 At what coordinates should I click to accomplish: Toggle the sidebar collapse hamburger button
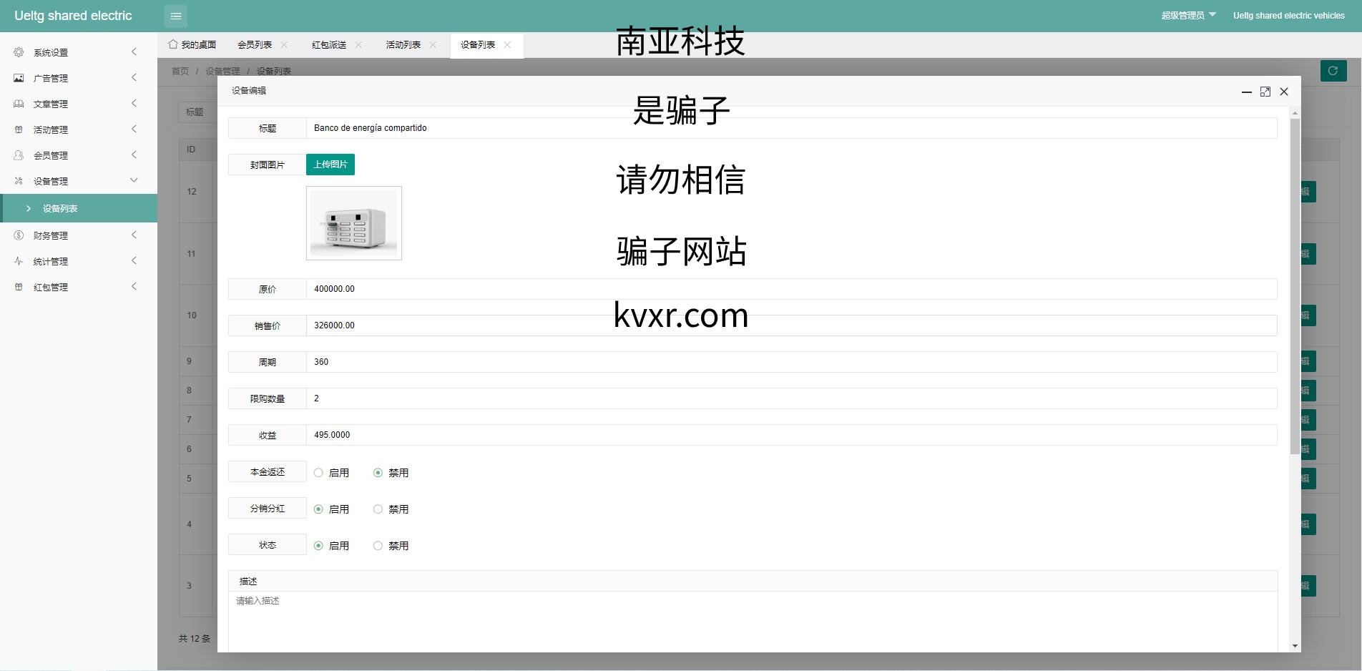176,16
